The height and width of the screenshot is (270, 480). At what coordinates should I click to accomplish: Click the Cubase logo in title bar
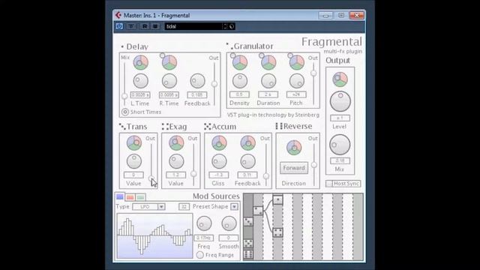118,15
